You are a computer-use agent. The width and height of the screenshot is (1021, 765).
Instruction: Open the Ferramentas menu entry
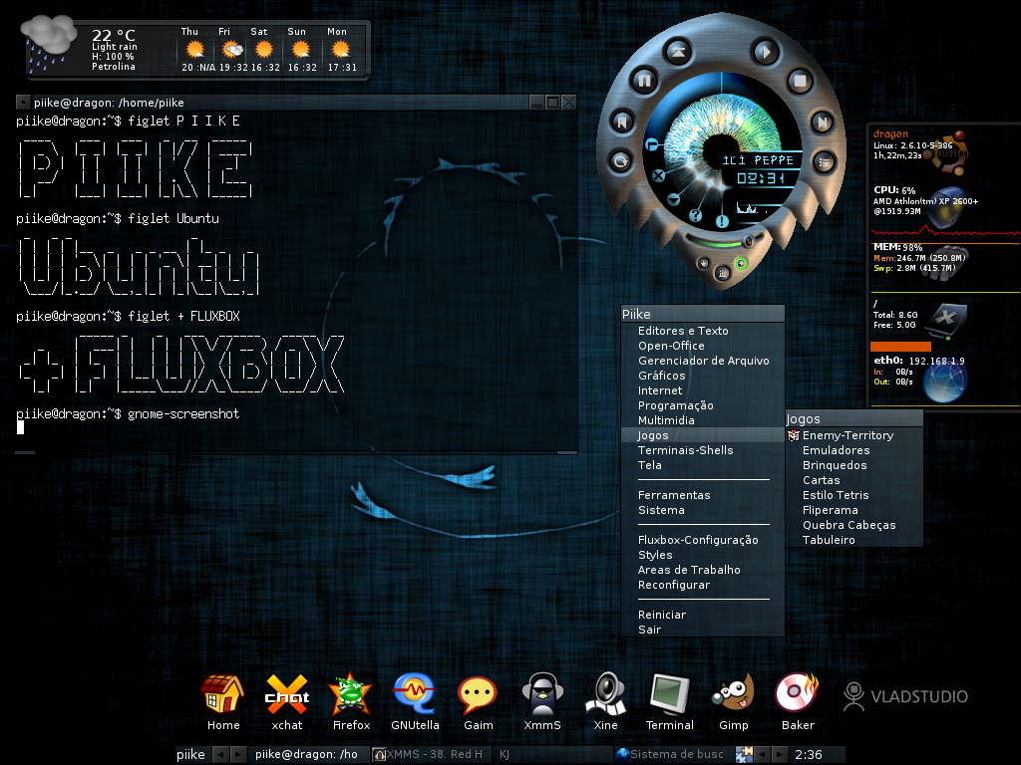[703, 495]
